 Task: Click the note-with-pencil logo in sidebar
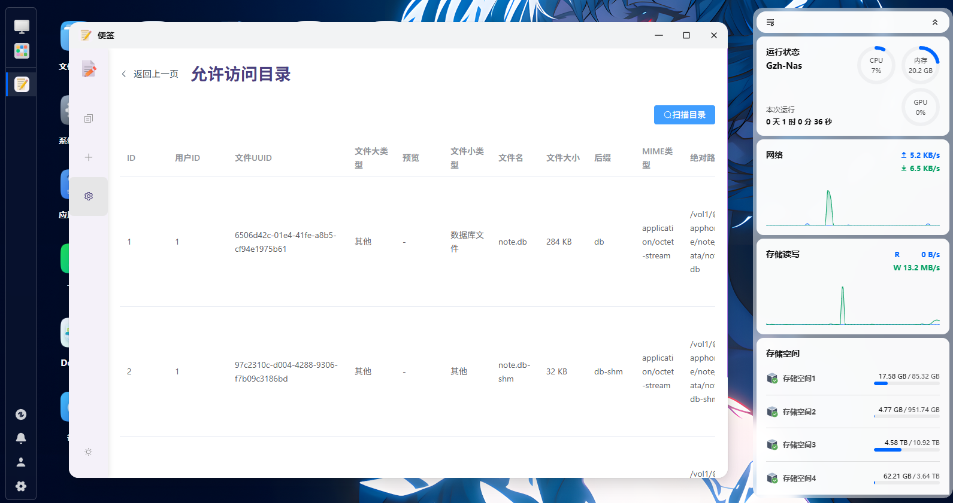click(x=89, y=69)
